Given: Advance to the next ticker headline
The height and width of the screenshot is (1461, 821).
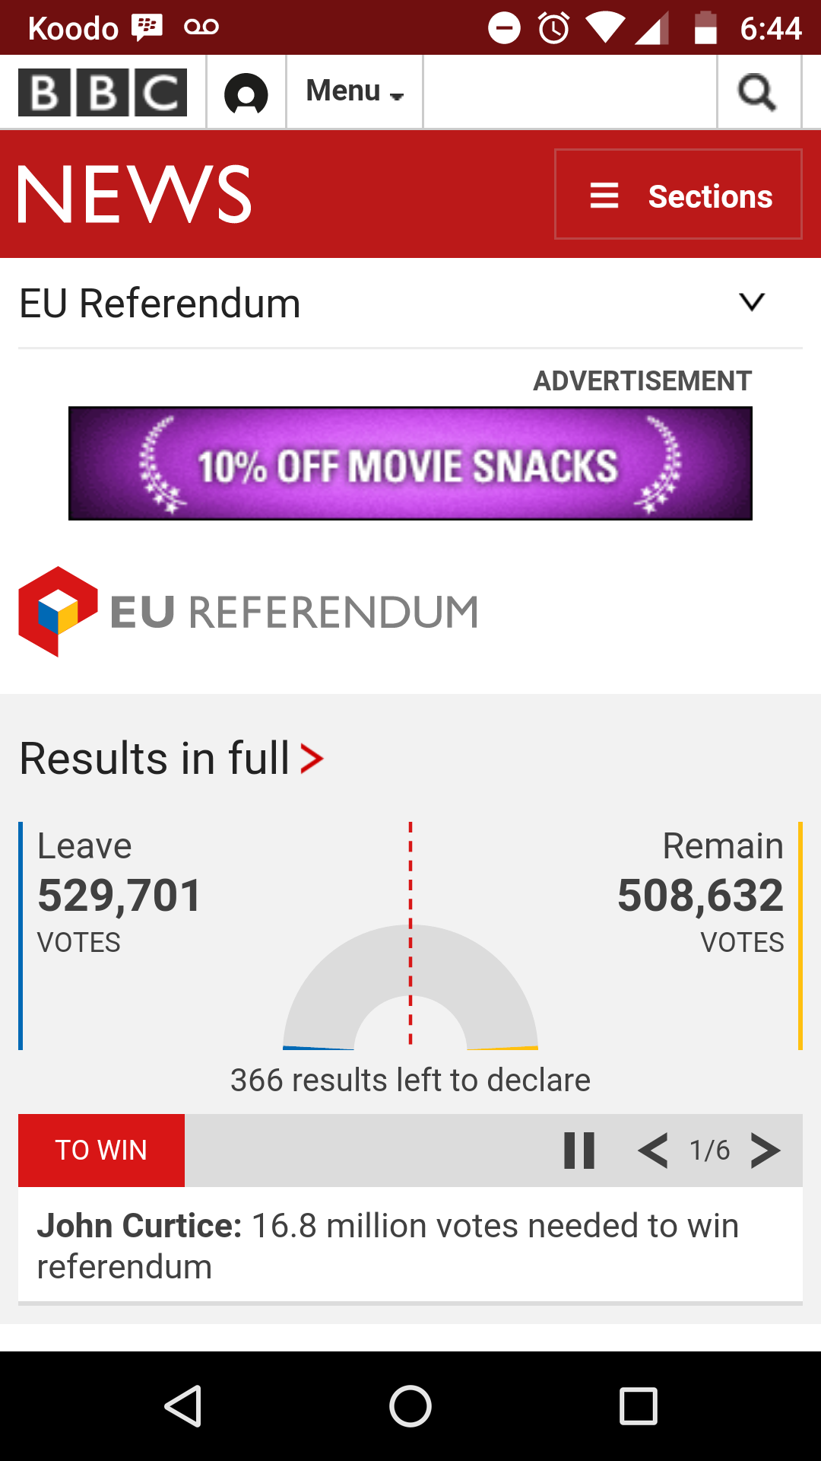Looking at the screenshot, I should tap(766, 1150).
